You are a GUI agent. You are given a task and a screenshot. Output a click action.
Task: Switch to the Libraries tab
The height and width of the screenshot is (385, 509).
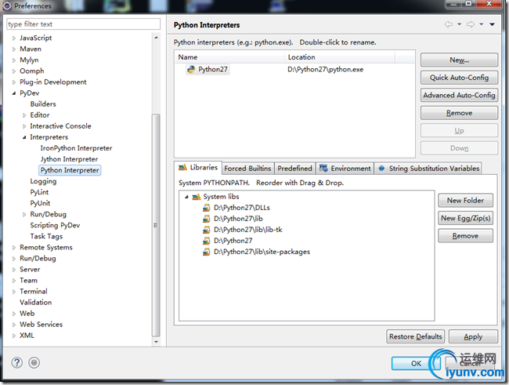click(x=198, y=168)
